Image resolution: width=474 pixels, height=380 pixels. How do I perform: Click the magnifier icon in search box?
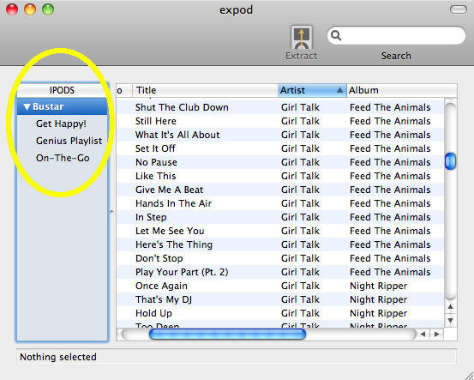coord(336,36)
